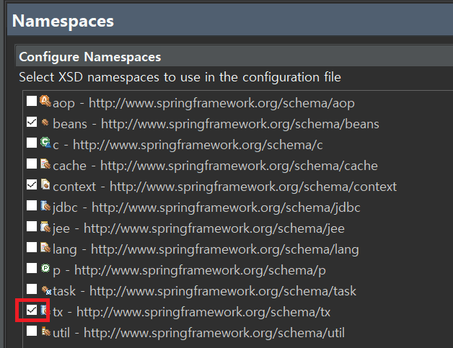Select the task schema URL row text

click(x=205, y=291)
